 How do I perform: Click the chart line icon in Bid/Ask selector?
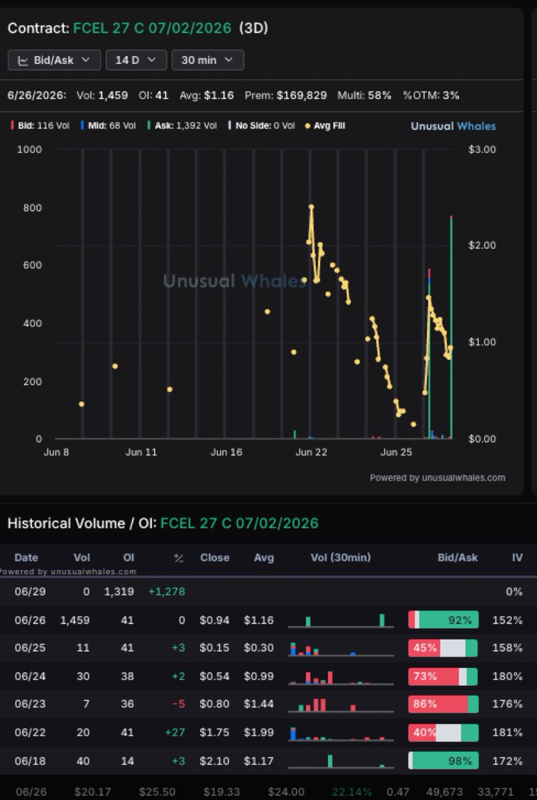coord(23,60)
